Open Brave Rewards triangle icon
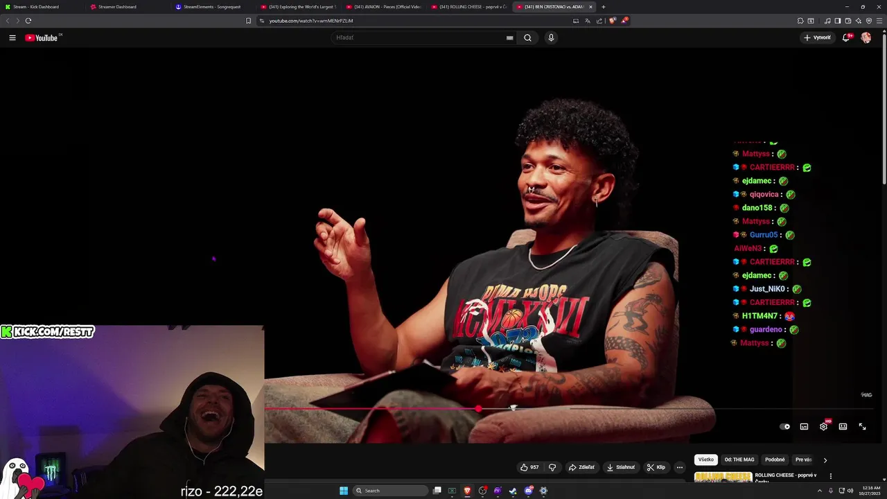 click(624, 21)
